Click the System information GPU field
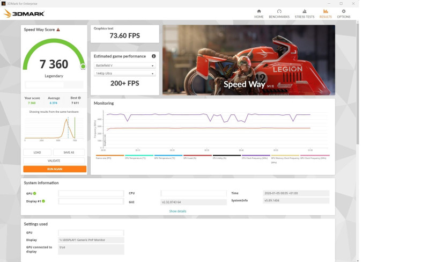Screen dimensions: 429x262 pos(91,193)
